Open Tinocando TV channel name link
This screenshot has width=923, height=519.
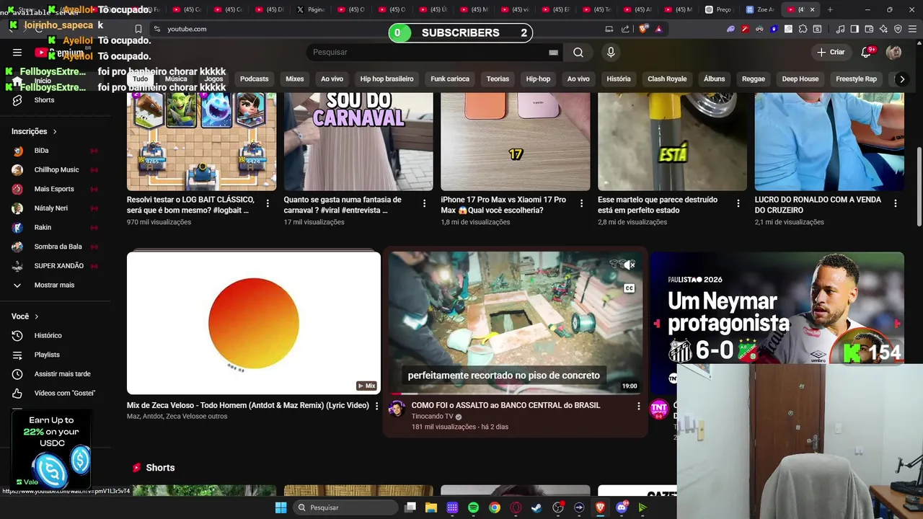click(x=432, y=417)
